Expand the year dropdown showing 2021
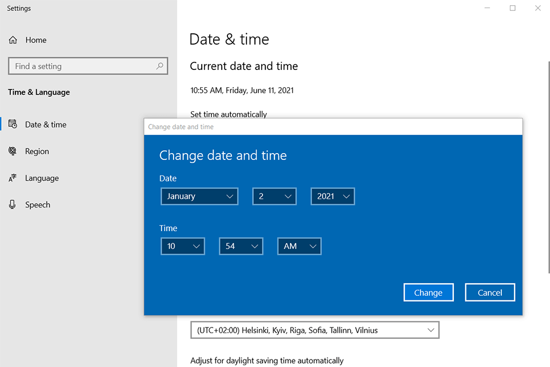The height and width of the screenshot is (367, 550). [x=333, y=196]
